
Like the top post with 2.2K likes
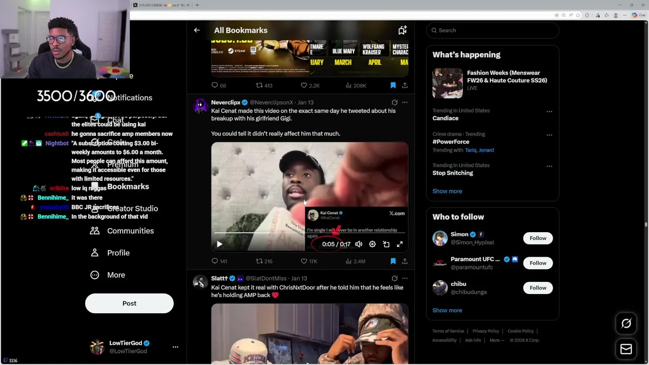[310, 85]
